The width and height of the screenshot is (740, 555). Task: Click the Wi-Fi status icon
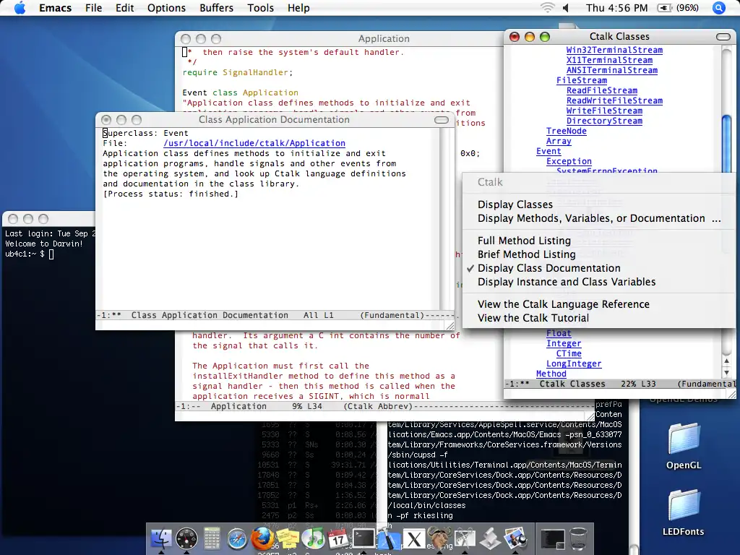[x=548, y=8]
